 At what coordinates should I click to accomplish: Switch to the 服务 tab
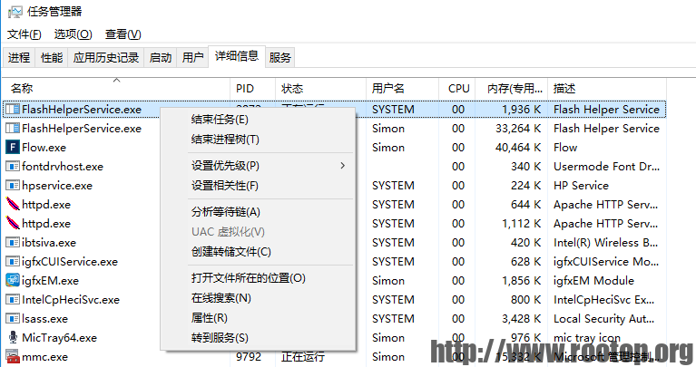[279, 57]
